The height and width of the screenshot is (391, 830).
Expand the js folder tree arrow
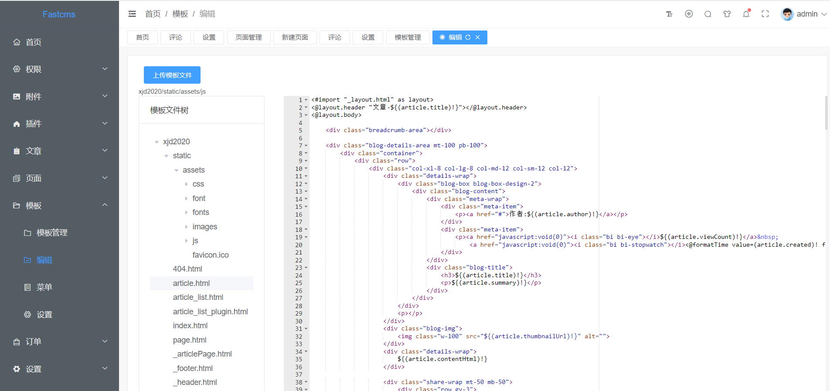(x=186, y=241)
